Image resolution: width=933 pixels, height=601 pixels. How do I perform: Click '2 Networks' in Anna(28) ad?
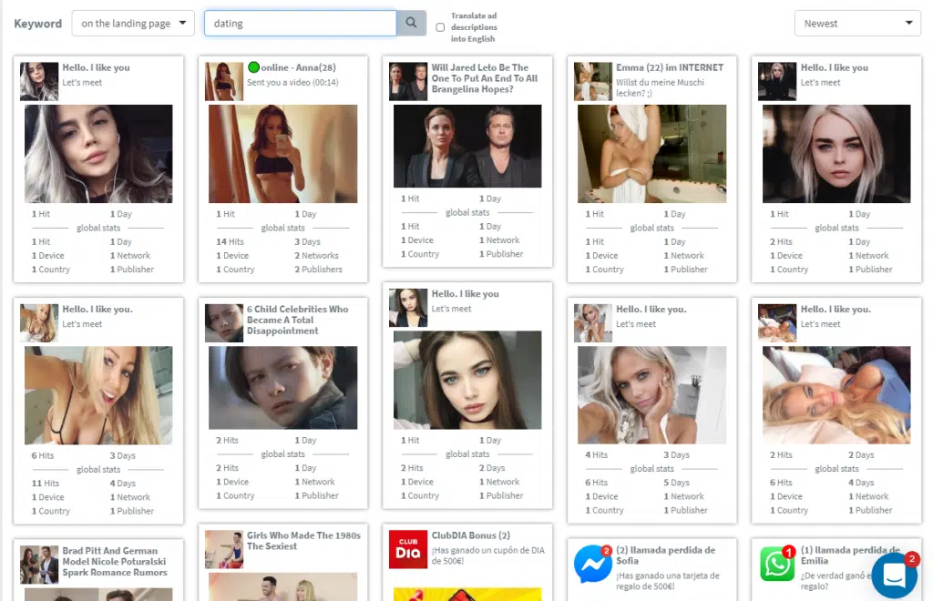pyautogui.click(x=316, y=256)
